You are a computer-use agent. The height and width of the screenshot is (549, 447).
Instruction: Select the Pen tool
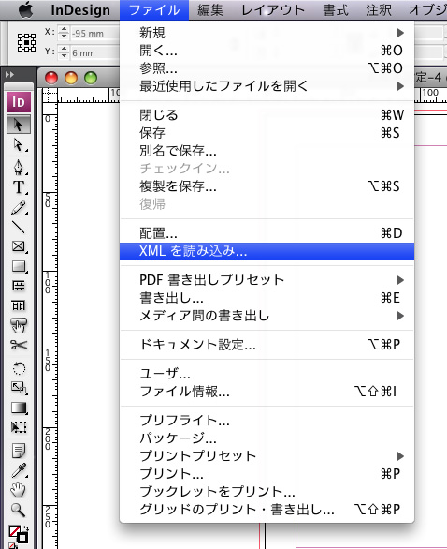click(19, 167)
